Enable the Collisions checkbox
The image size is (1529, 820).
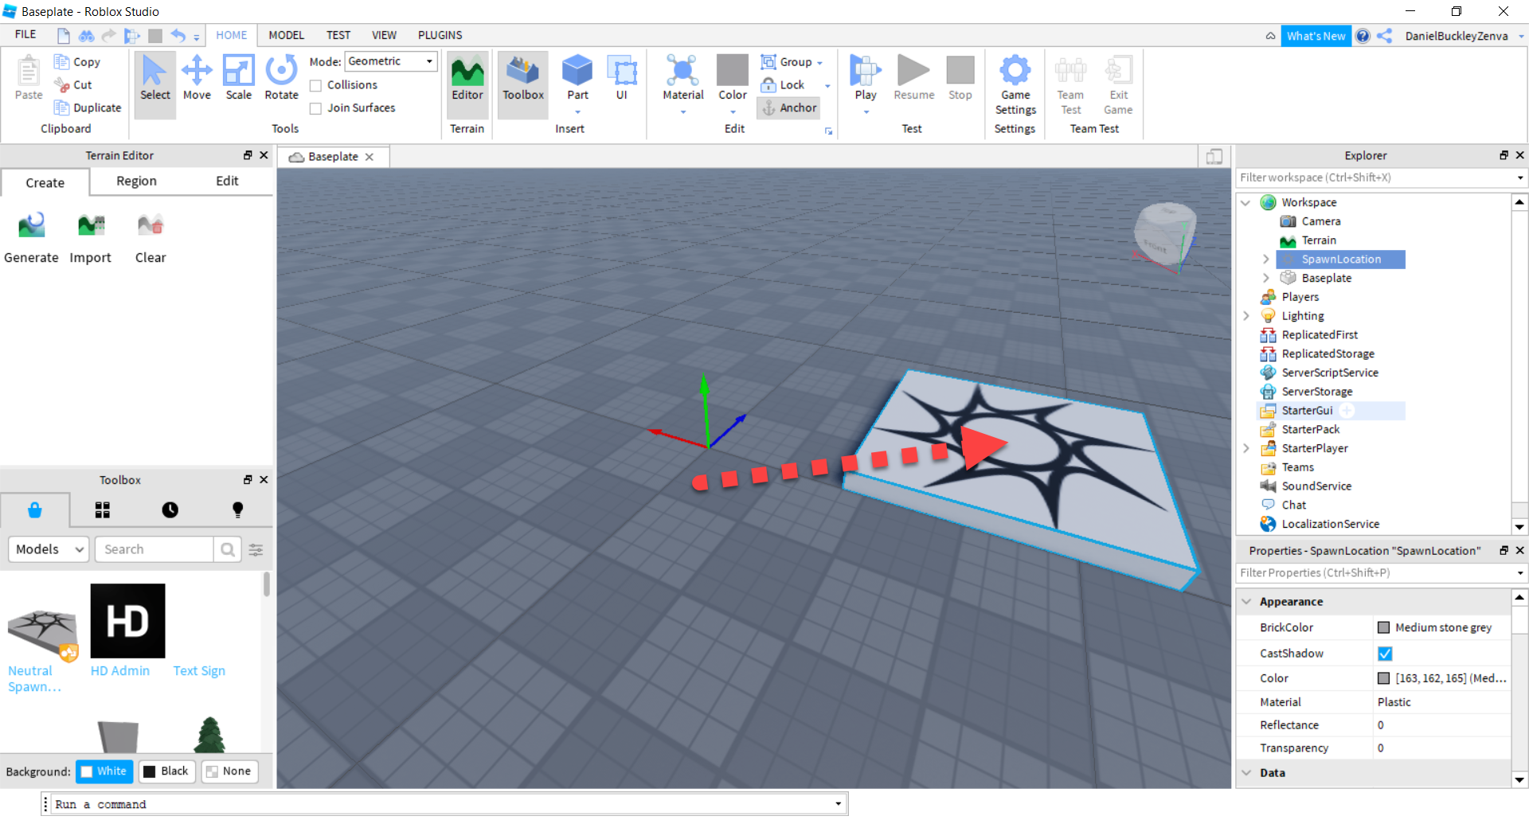coord(316,85)
